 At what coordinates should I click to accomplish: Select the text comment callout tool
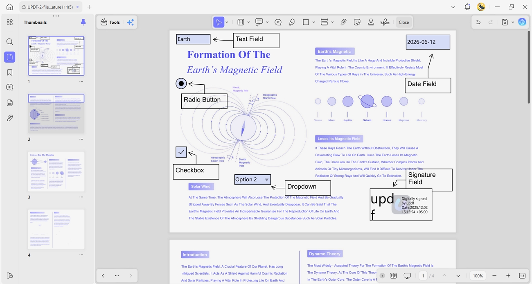click(x=259, y=22)
